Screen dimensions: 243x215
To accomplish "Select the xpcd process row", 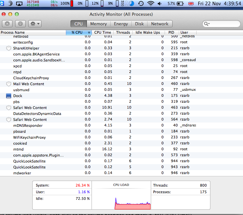I will 121,66.
